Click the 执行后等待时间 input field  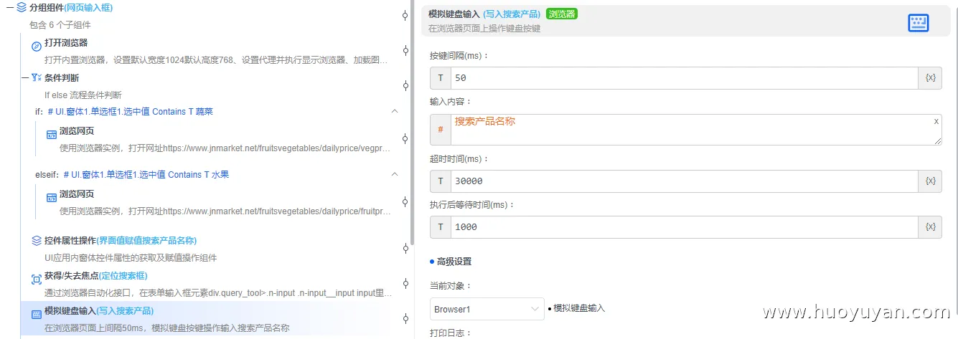[685, 227]
